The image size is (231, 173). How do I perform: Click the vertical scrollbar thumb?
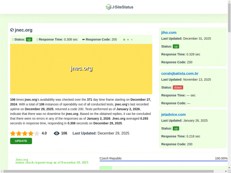(x=229, y=18)
